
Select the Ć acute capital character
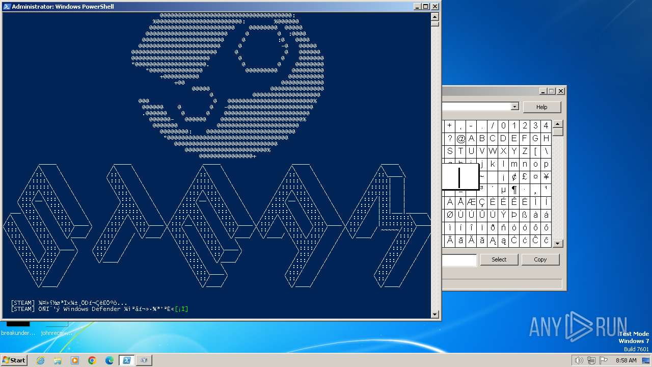point(514,241)
